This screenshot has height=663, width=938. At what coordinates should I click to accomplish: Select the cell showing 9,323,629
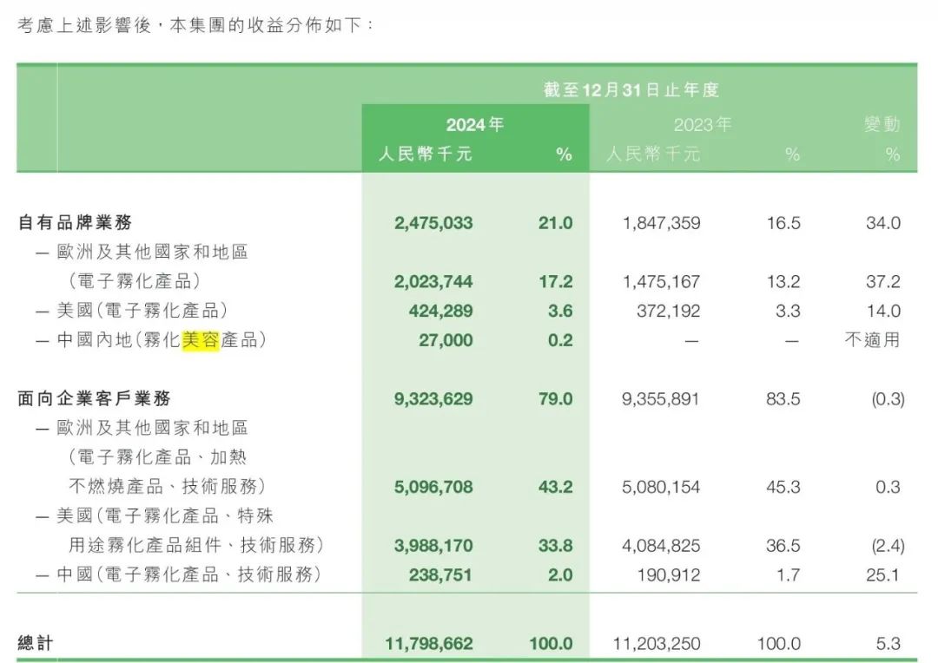click(433, 399)
